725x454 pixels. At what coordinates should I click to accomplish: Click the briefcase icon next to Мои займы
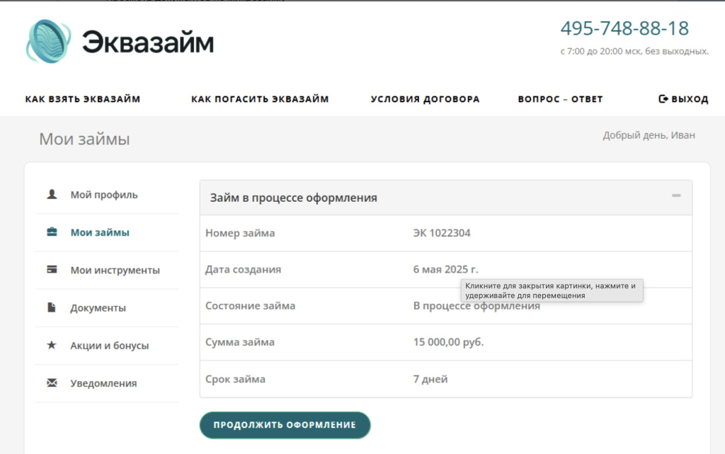pos(52,232)
